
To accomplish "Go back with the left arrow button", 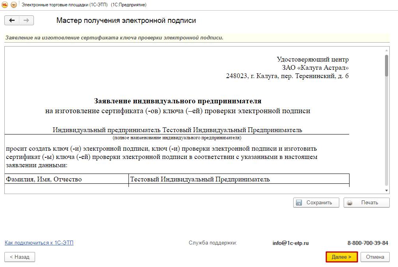I will pyautogui.click(x=12, y=21).
